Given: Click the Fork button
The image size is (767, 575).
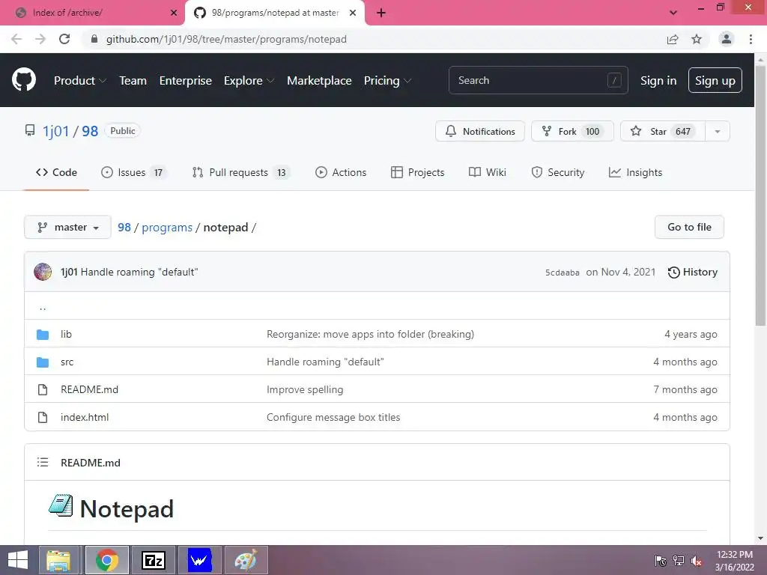Looking at the screenshot, I should (572, 132).
